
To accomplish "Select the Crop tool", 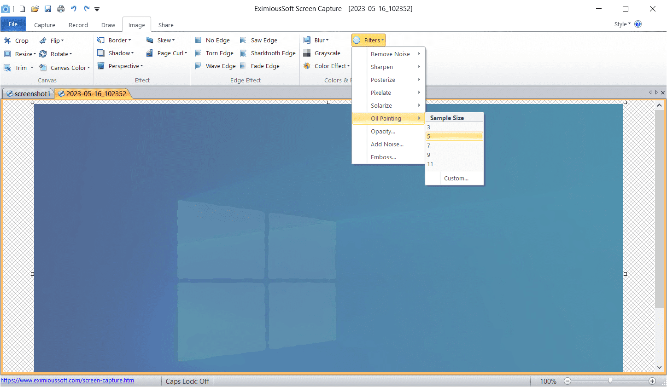I will (x=17, y=40).
